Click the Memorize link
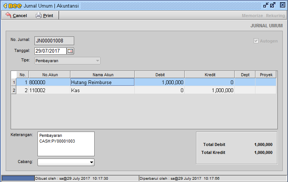The image size is (288, 182). pyautogui.click(x=252, y=16)
